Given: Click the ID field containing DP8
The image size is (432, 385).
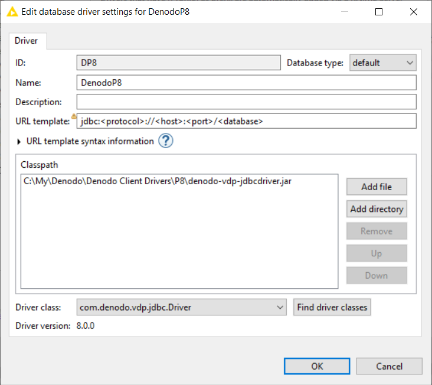Looking at the screenshot, I should [179, 63].
